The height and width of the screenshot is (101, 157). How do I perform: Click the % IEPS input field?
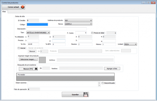tap(59, 44)
